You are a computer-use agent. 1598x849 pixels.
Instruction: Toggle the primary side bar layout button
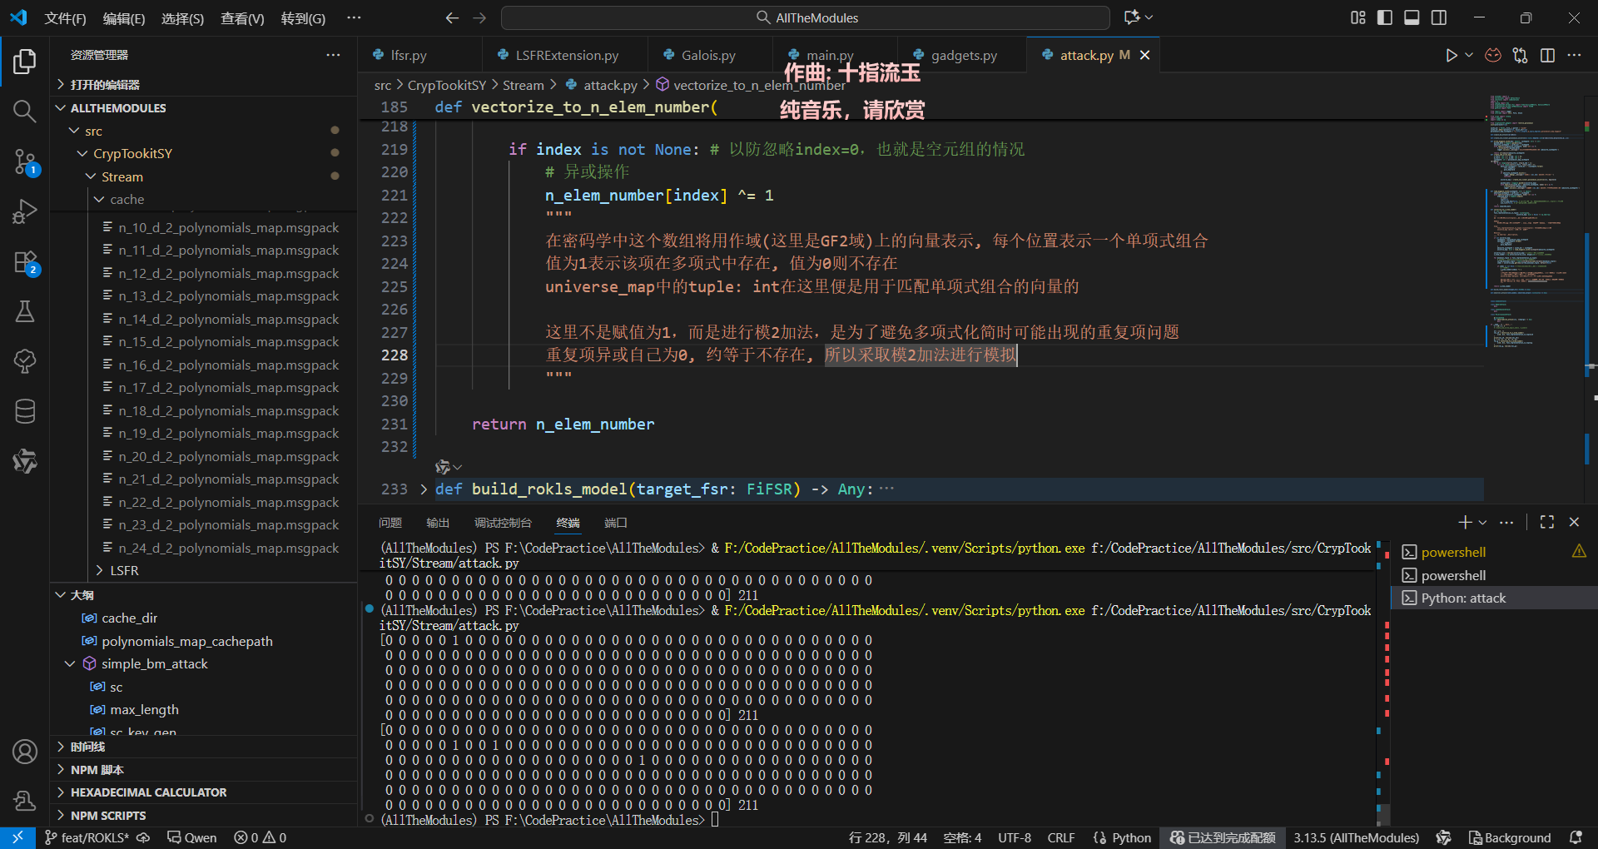(1385, 17)
